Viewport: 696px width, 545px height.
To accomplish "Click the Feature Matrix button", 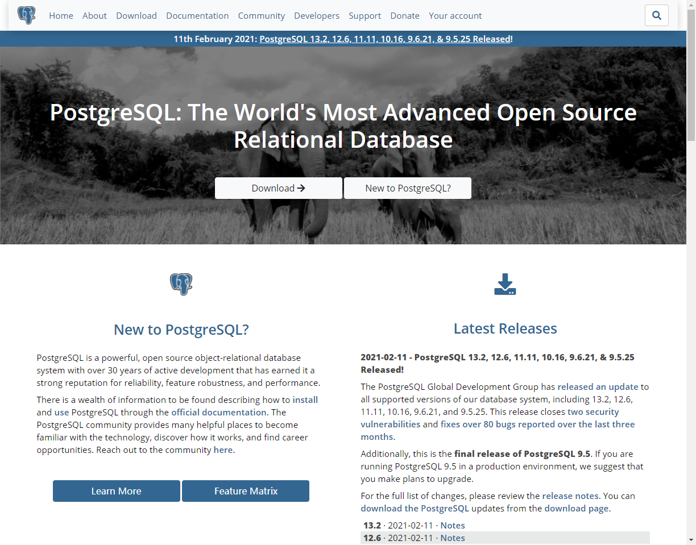I will click(245, 490).
